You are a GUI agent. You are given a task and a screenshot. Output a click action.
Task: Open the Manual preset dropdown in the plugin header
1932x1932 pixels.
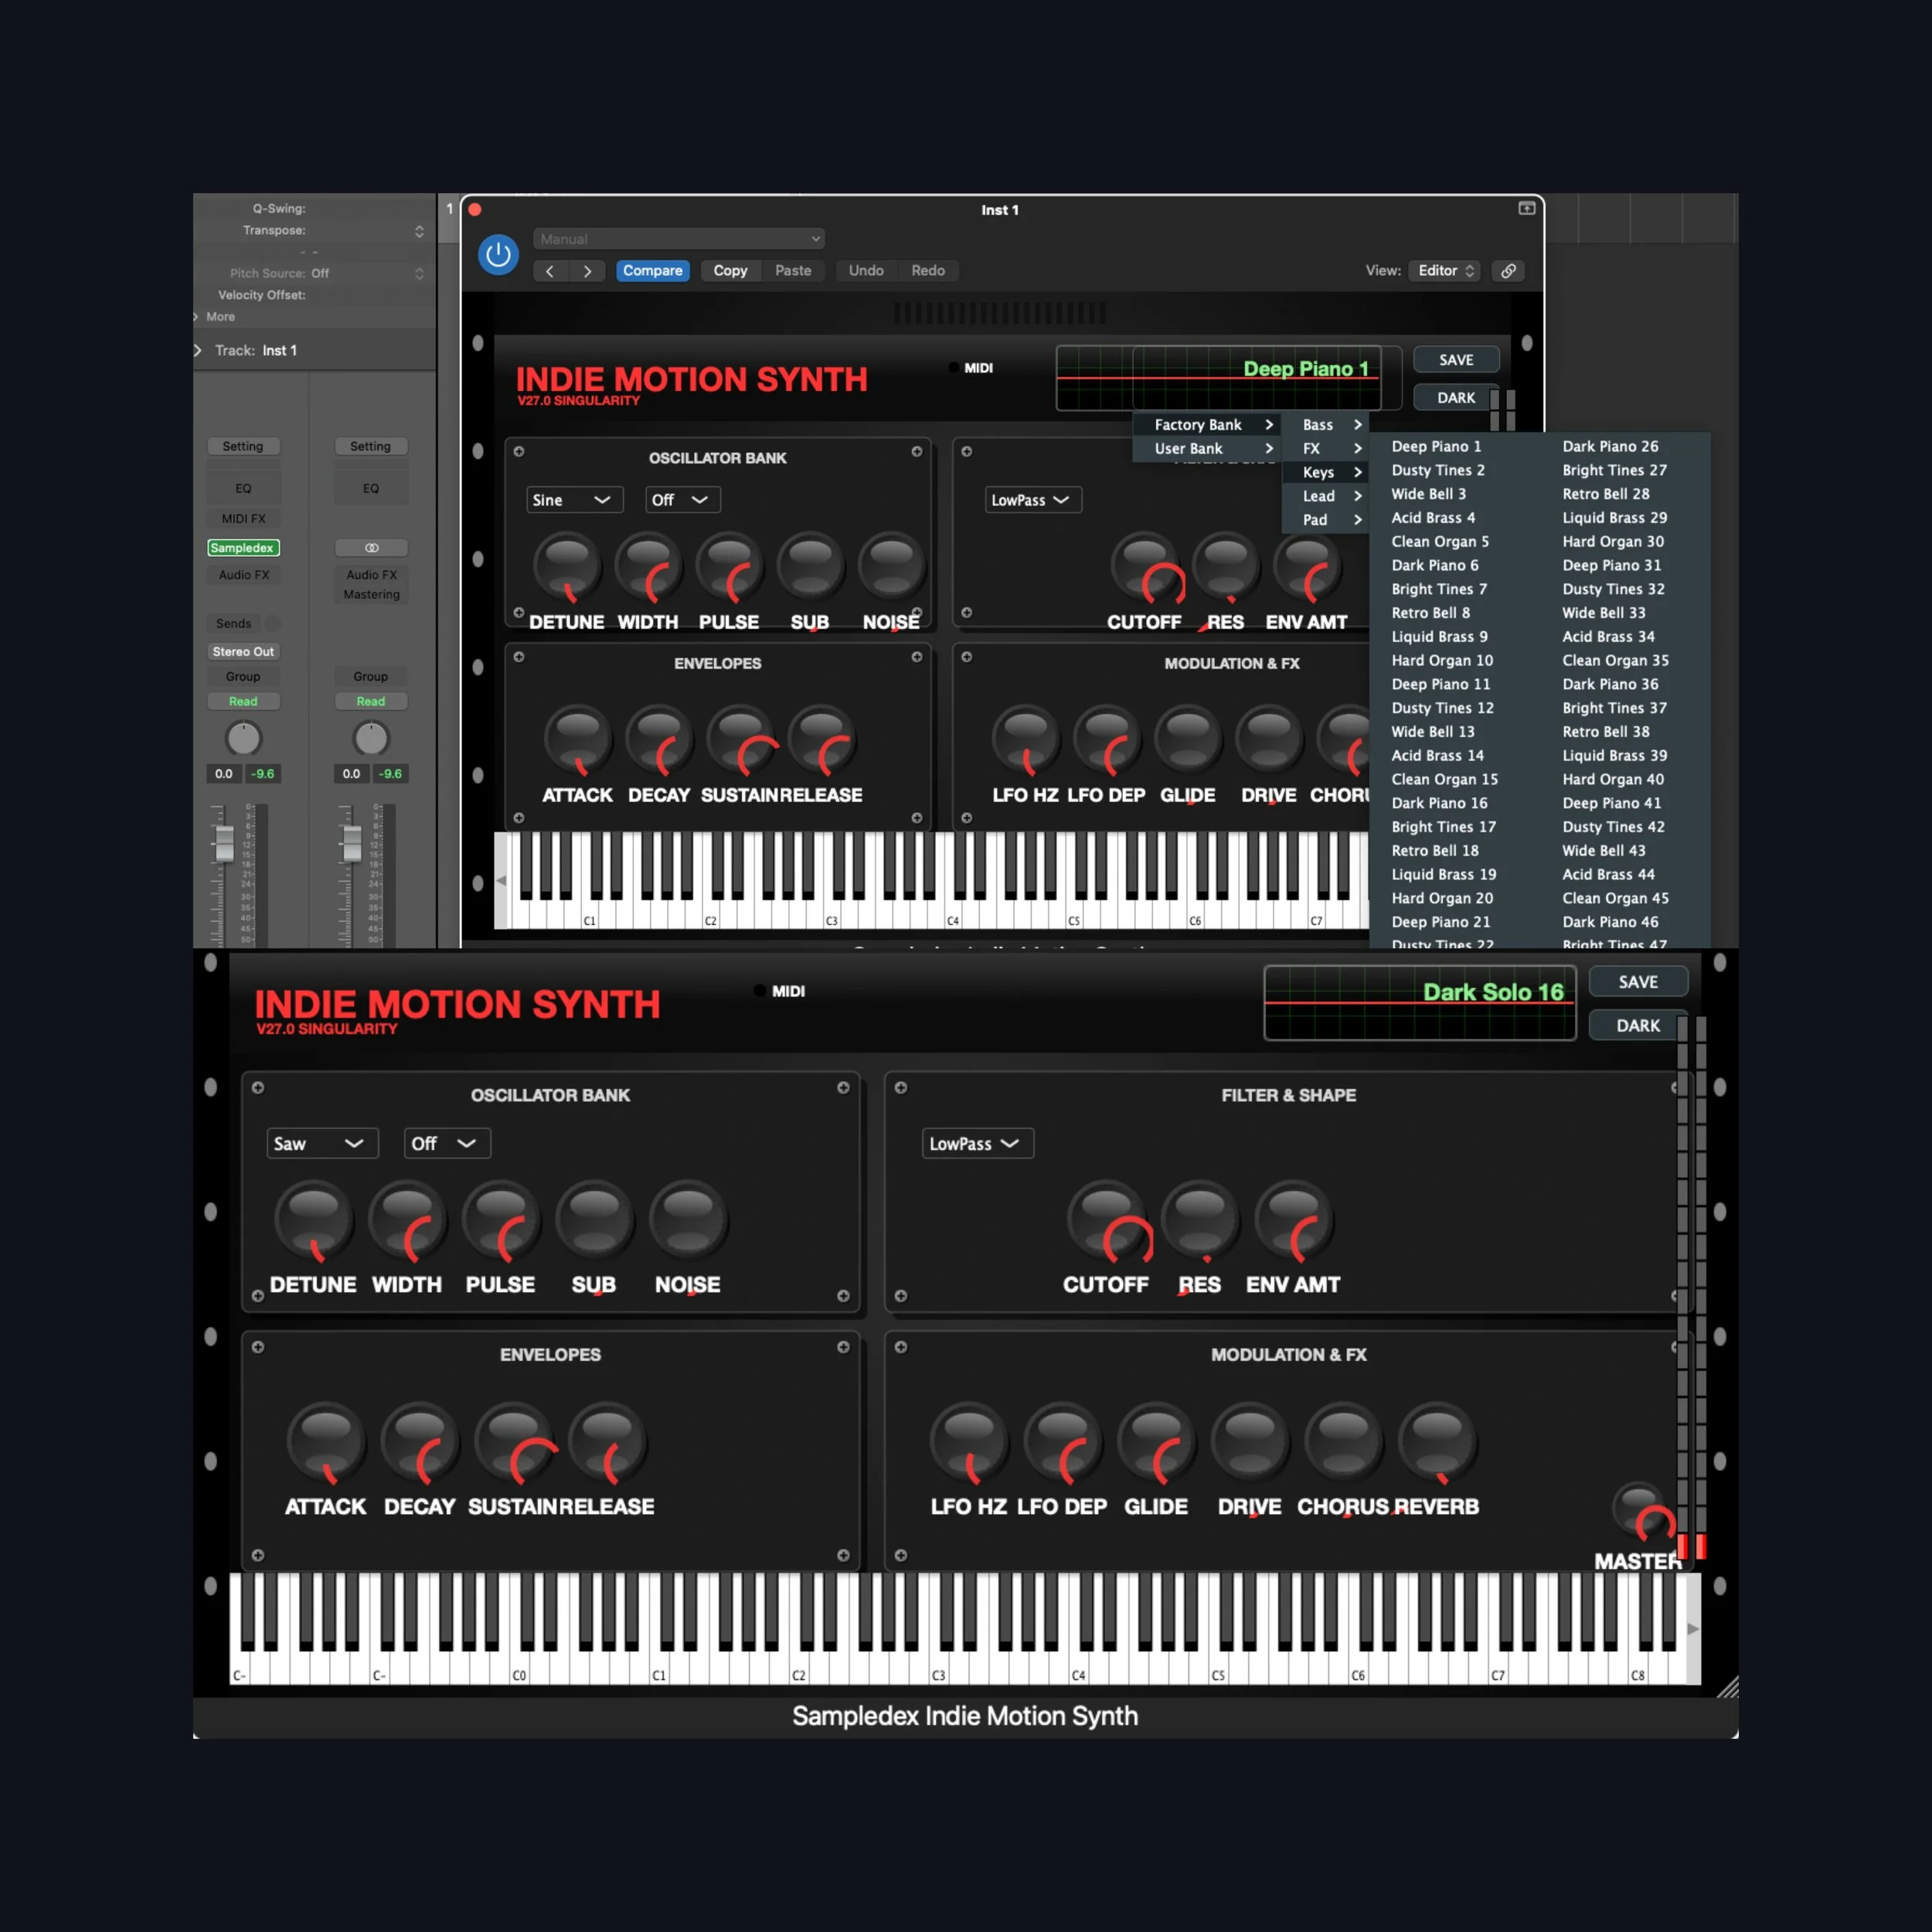point(678,238)
